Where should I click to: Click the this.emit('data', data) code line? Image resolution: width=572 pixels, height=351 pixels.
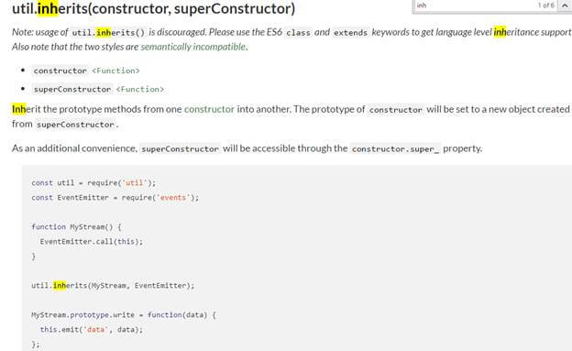[92, 330]
